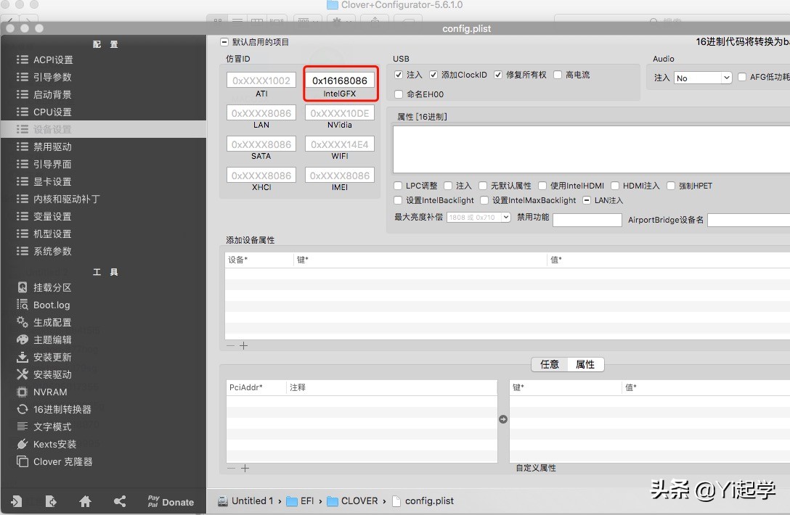Click the theme editor (主题编辑) palette icon
Image resolution: width=790 pixels, height=515 pixels.
pyautogui.click(x=23, y=339)
